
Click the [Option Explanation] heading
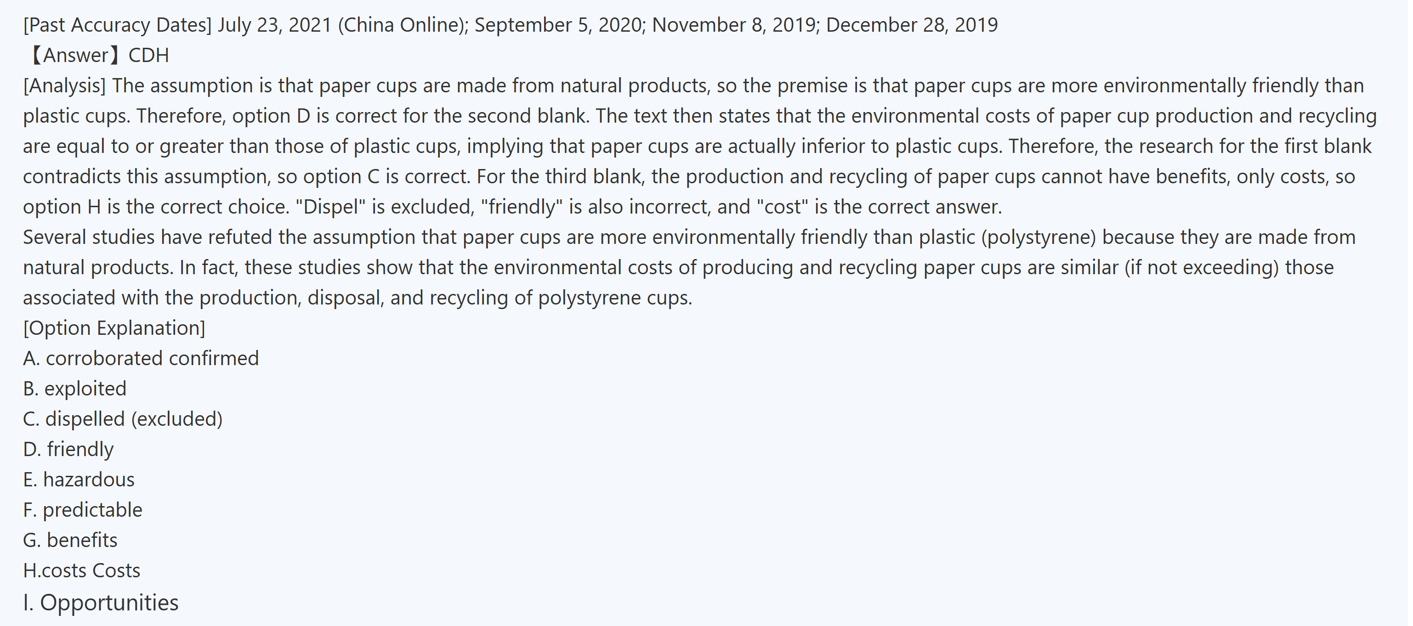pyautogui.click(x=114, y=328)
